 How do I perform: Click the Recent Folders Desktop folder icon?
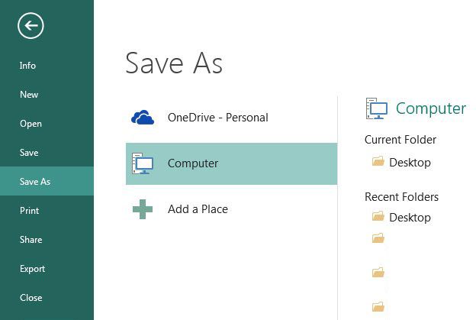pyautogui.click(x=378, y=217)
